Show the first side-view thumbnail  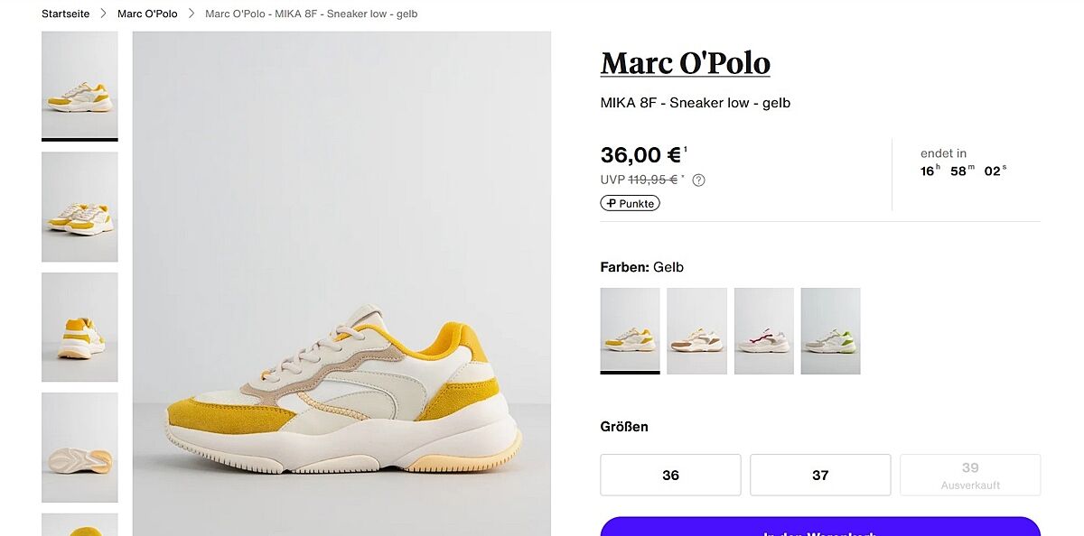pyautogui.click(x=79, y=85)
